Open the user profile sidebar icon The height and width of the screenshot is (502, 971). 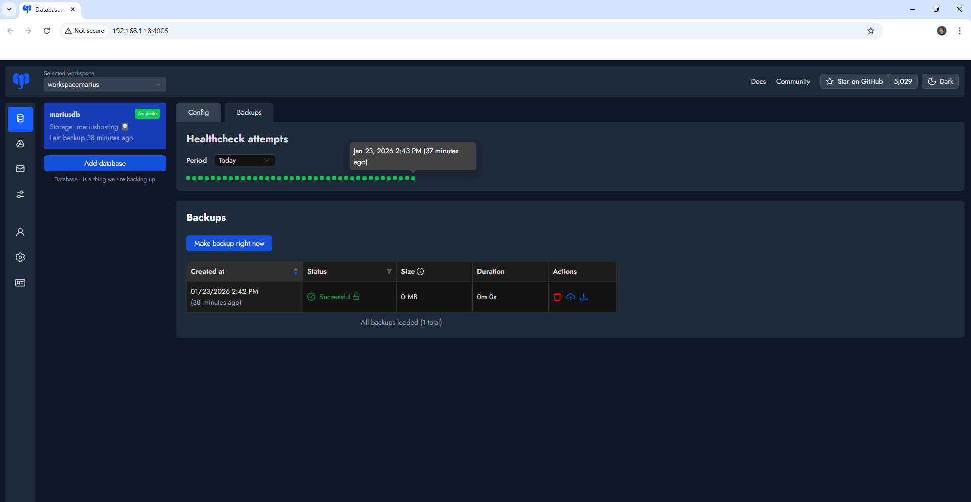(20, 232)
